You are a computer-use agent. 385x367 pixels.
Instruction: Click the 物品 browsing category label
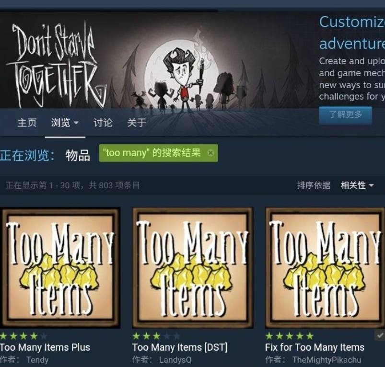[x=78, y=156]
